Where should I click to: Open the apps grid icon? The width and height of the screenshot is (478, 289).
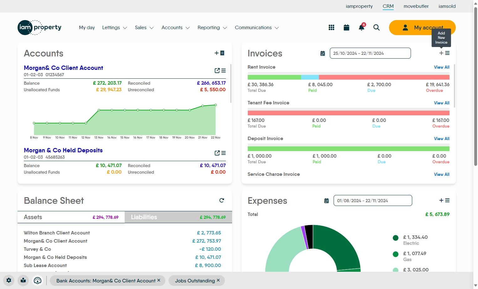click(x=331, y=28)
